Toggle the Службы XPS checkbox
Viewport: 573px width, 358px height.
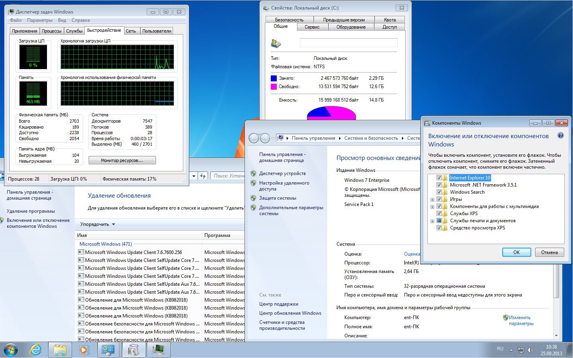click(439, 214)
